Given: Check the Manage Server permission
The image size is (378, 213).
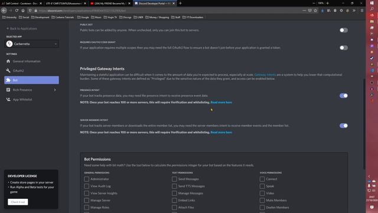Looking at the screenshot, I should [x=87, y=200].
